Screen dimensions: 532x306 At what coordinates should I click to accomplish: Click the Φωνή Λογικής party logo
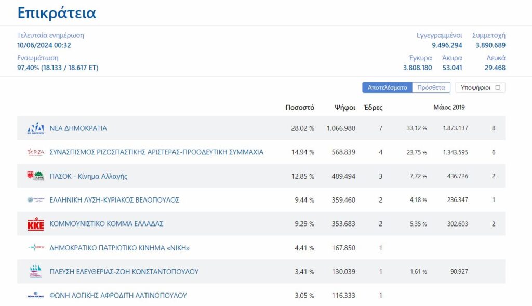click(36, 295)
